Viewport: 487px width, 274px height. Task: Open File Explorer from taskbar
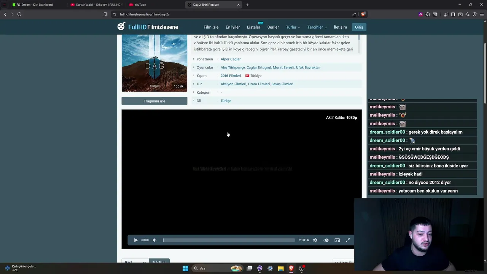click(280, 268)
